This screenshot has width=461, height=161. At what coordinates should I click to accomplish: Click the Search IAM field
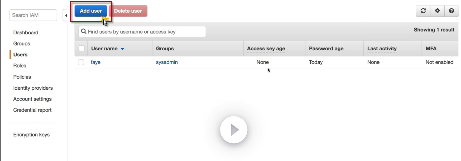(33, 15)
